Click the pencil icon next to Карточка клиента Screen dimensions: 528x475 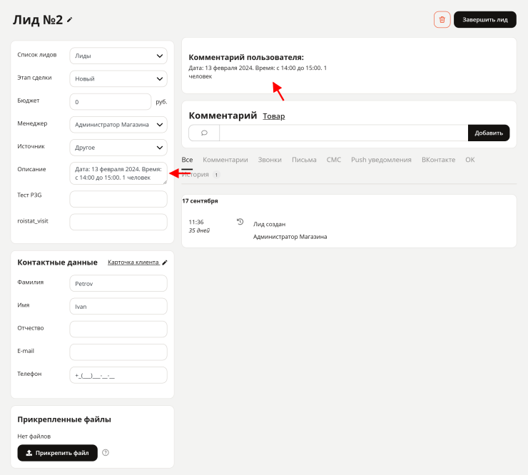pos(165,262)
